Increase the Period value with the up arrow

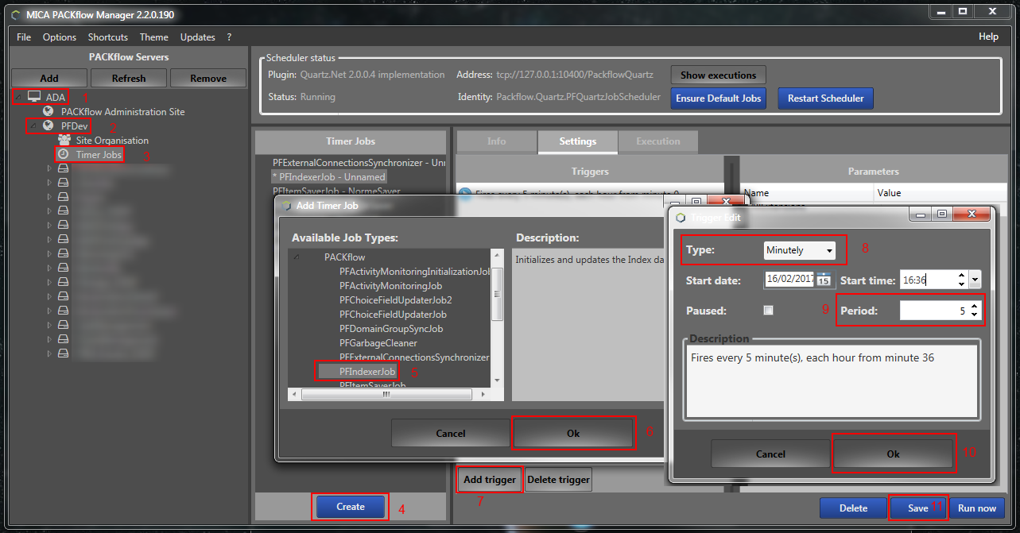coord(975,307)
